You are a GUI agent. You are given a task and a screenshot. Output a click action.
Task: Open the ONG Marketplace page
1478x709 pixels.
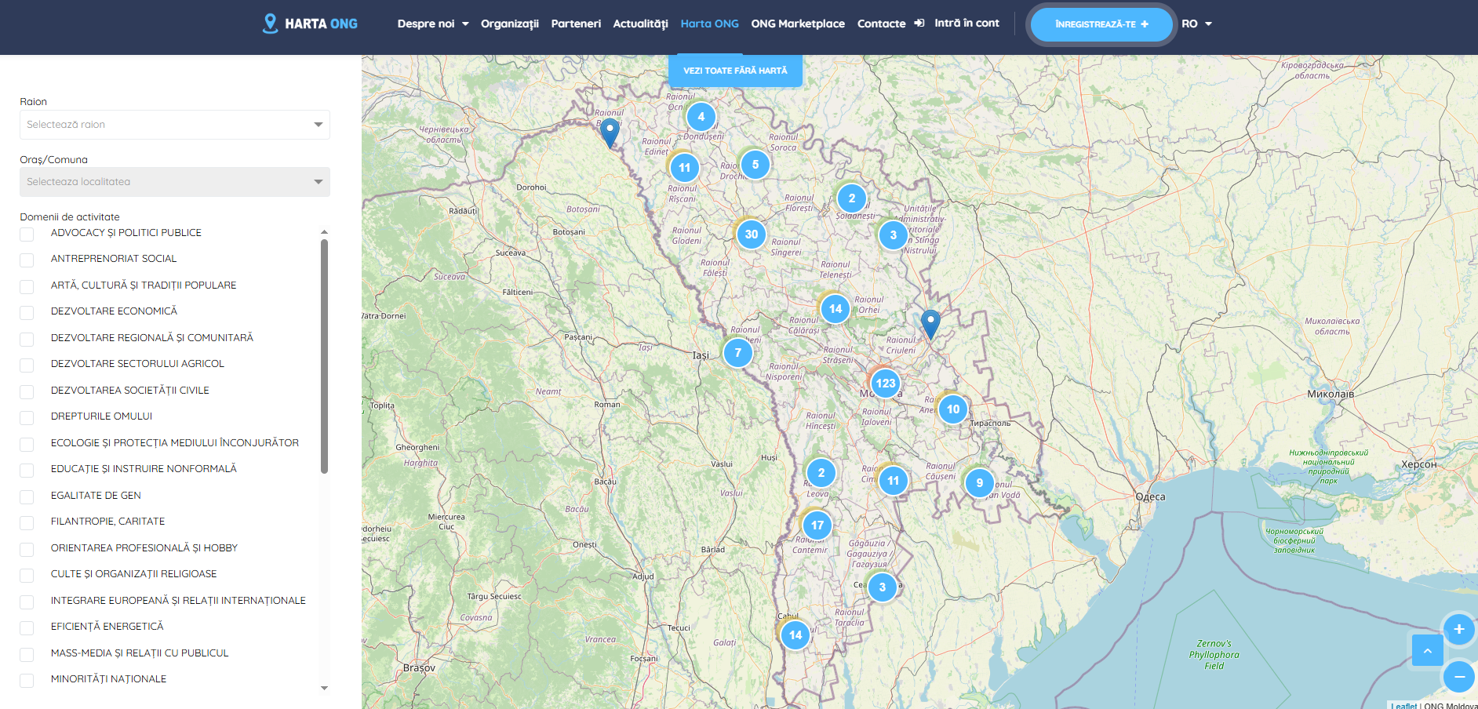pos(797,24)
